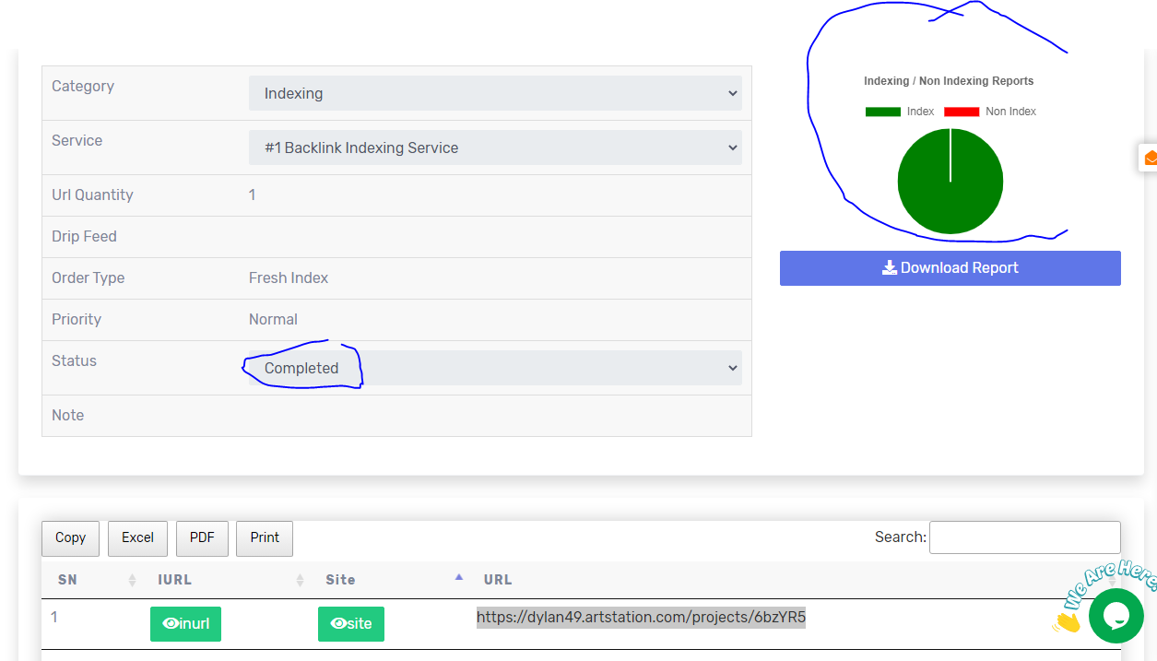Sort table by IURL column header

pyautogui.click(x=226, y=580)
